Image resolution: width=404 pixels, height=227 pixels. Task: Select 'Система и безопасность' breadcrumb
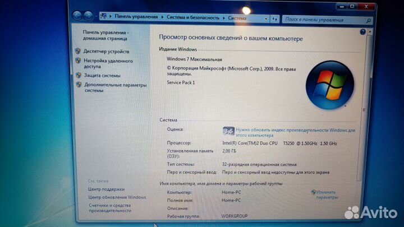(192, 17)
